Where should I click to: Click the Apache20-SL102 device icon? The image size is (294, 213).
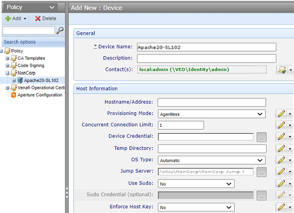point(20,80)
